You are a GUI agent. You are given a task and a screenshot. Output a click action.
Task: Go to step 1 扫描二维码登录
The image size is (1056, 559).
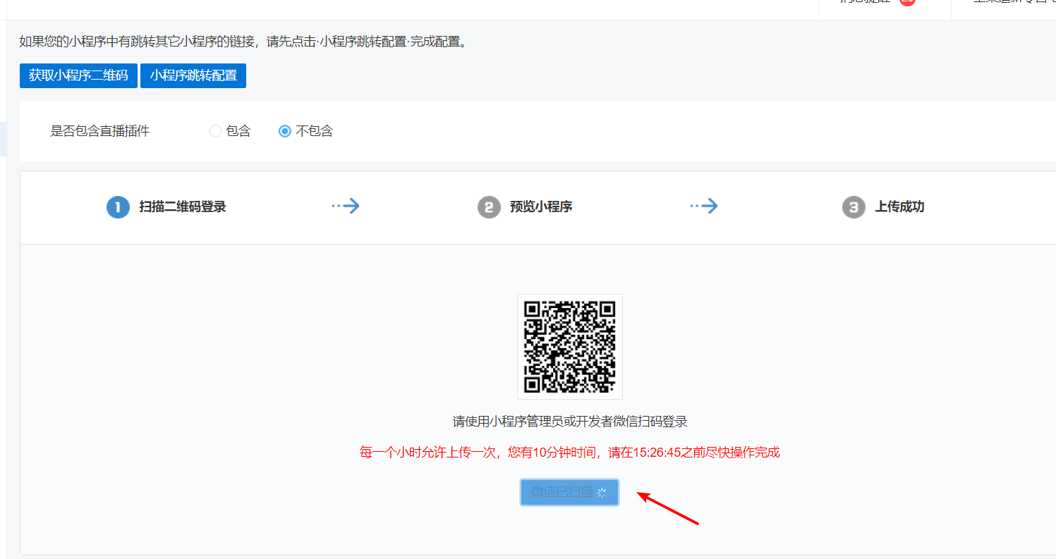pyautogui.click(x=166, y=207)
